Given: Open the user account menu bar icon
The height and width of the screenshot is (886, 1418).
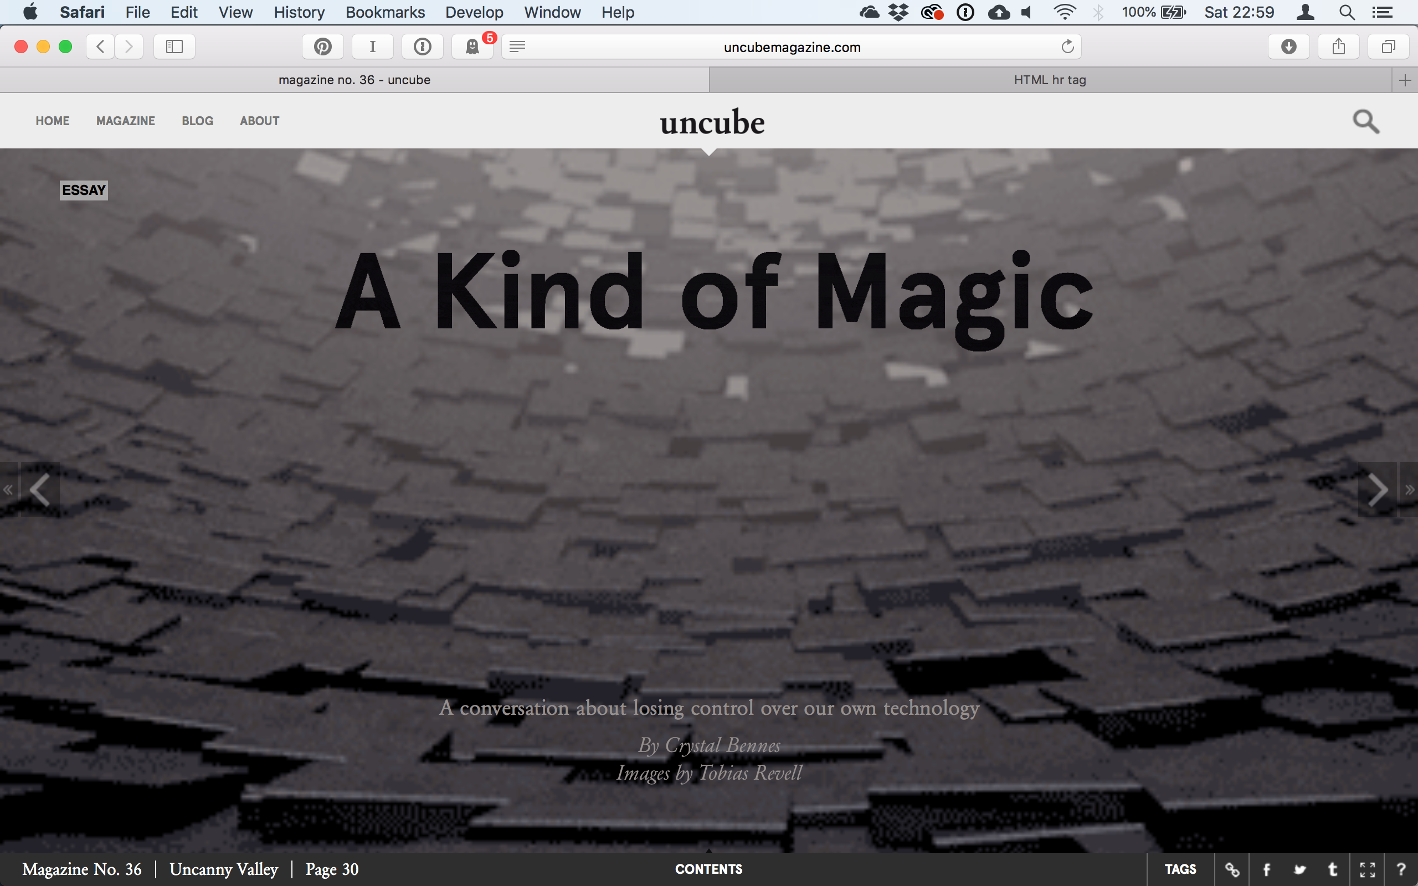Looking at the screenshot, I should (1305, 12).
